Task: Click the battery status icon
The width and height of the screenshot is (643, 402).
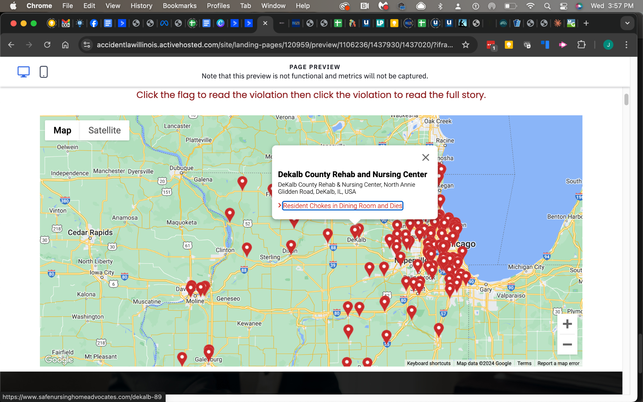Action: point(511,6)
